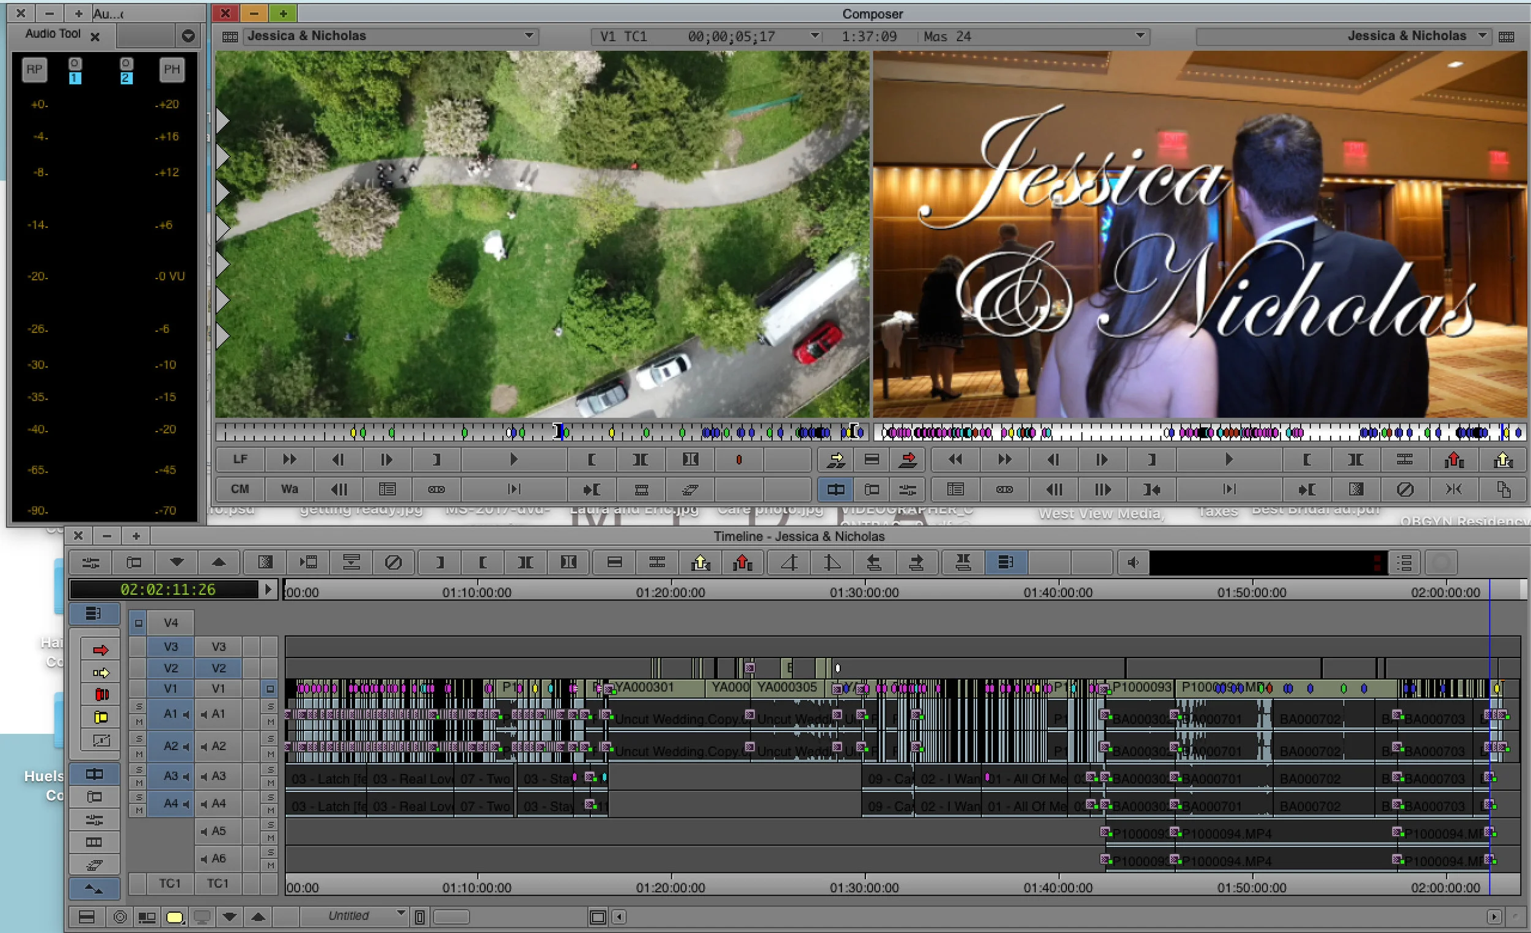Mute the A6 audio track

point(270,865)
